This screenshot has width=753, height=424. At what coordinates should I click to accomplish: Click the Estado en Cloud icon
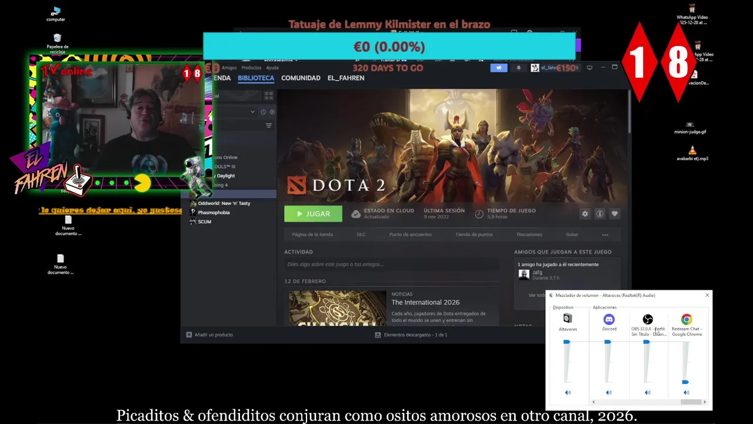(x=356, y=214)
